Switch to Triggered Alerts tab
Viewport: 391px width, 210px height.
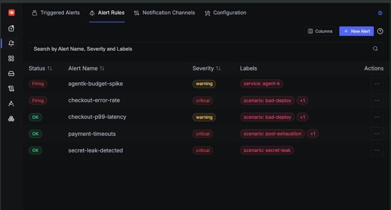pos(56,13)
